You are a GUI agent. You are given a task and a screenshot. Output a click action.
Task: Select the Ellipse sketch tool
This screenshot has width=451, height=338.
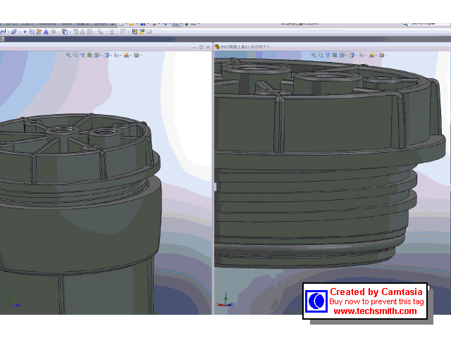pos(14,32)
